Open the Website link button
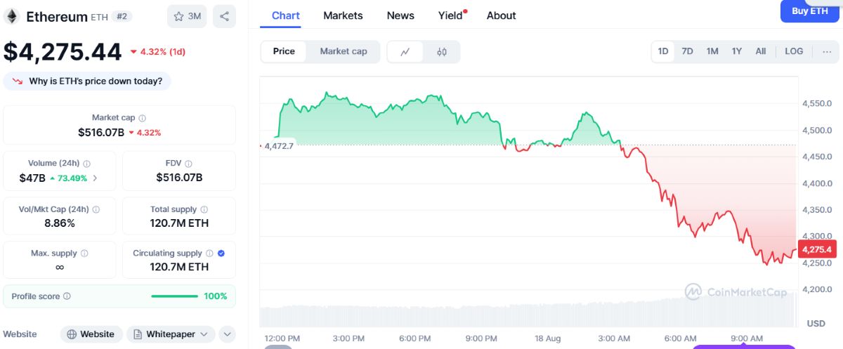843x349 pixels. tap(91, 334)
